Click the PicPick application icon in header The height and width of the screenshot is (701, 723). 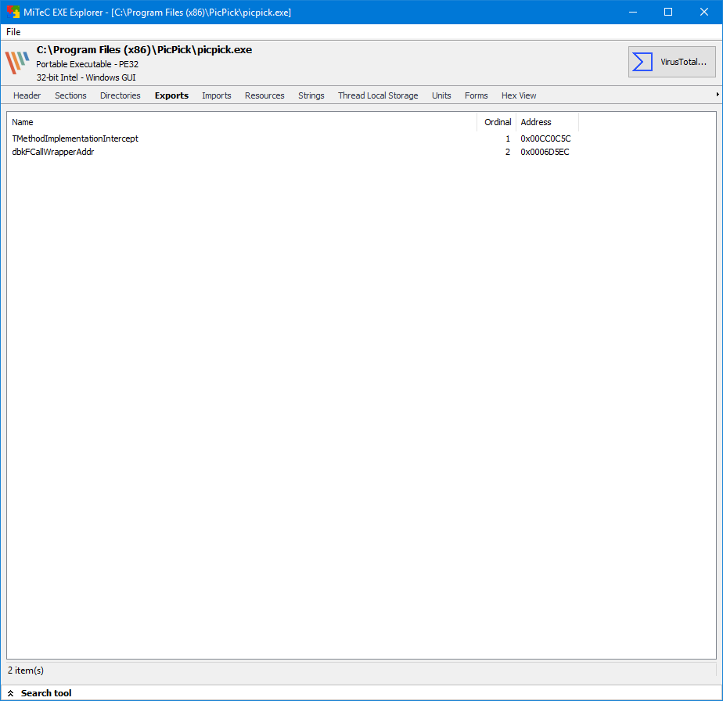[x=16, y=63]
